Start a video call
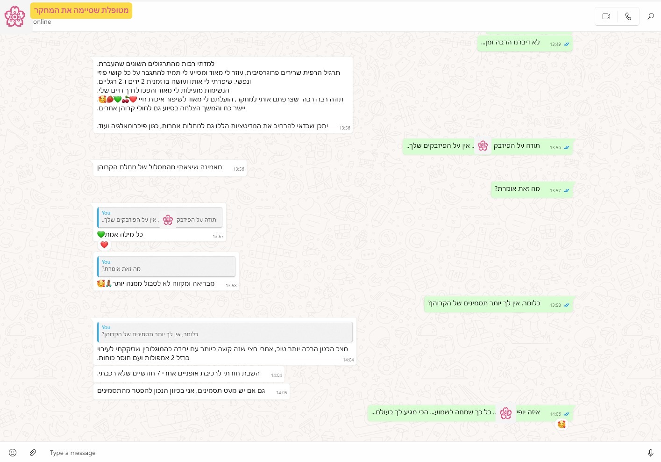This screenshot has width=661, height=462. pyautogui.click(x=606, y=16)
